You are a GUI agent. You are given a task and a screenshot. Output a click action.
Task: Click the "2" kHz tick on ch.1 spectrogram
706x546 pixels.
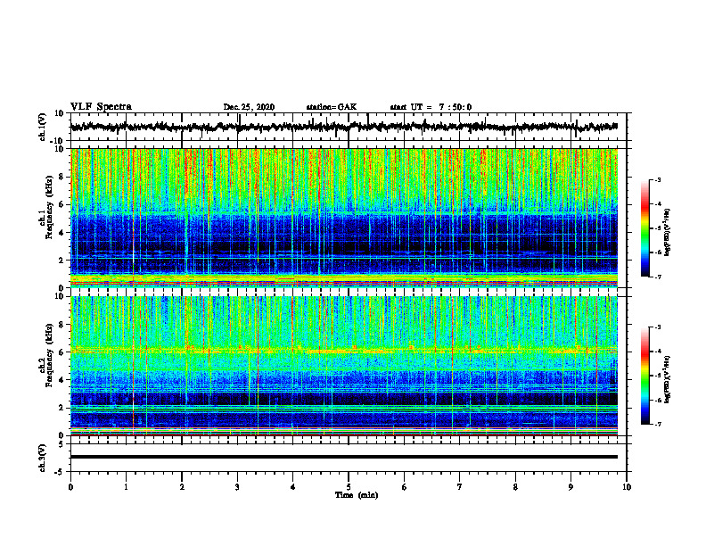[x=62, y=261]
